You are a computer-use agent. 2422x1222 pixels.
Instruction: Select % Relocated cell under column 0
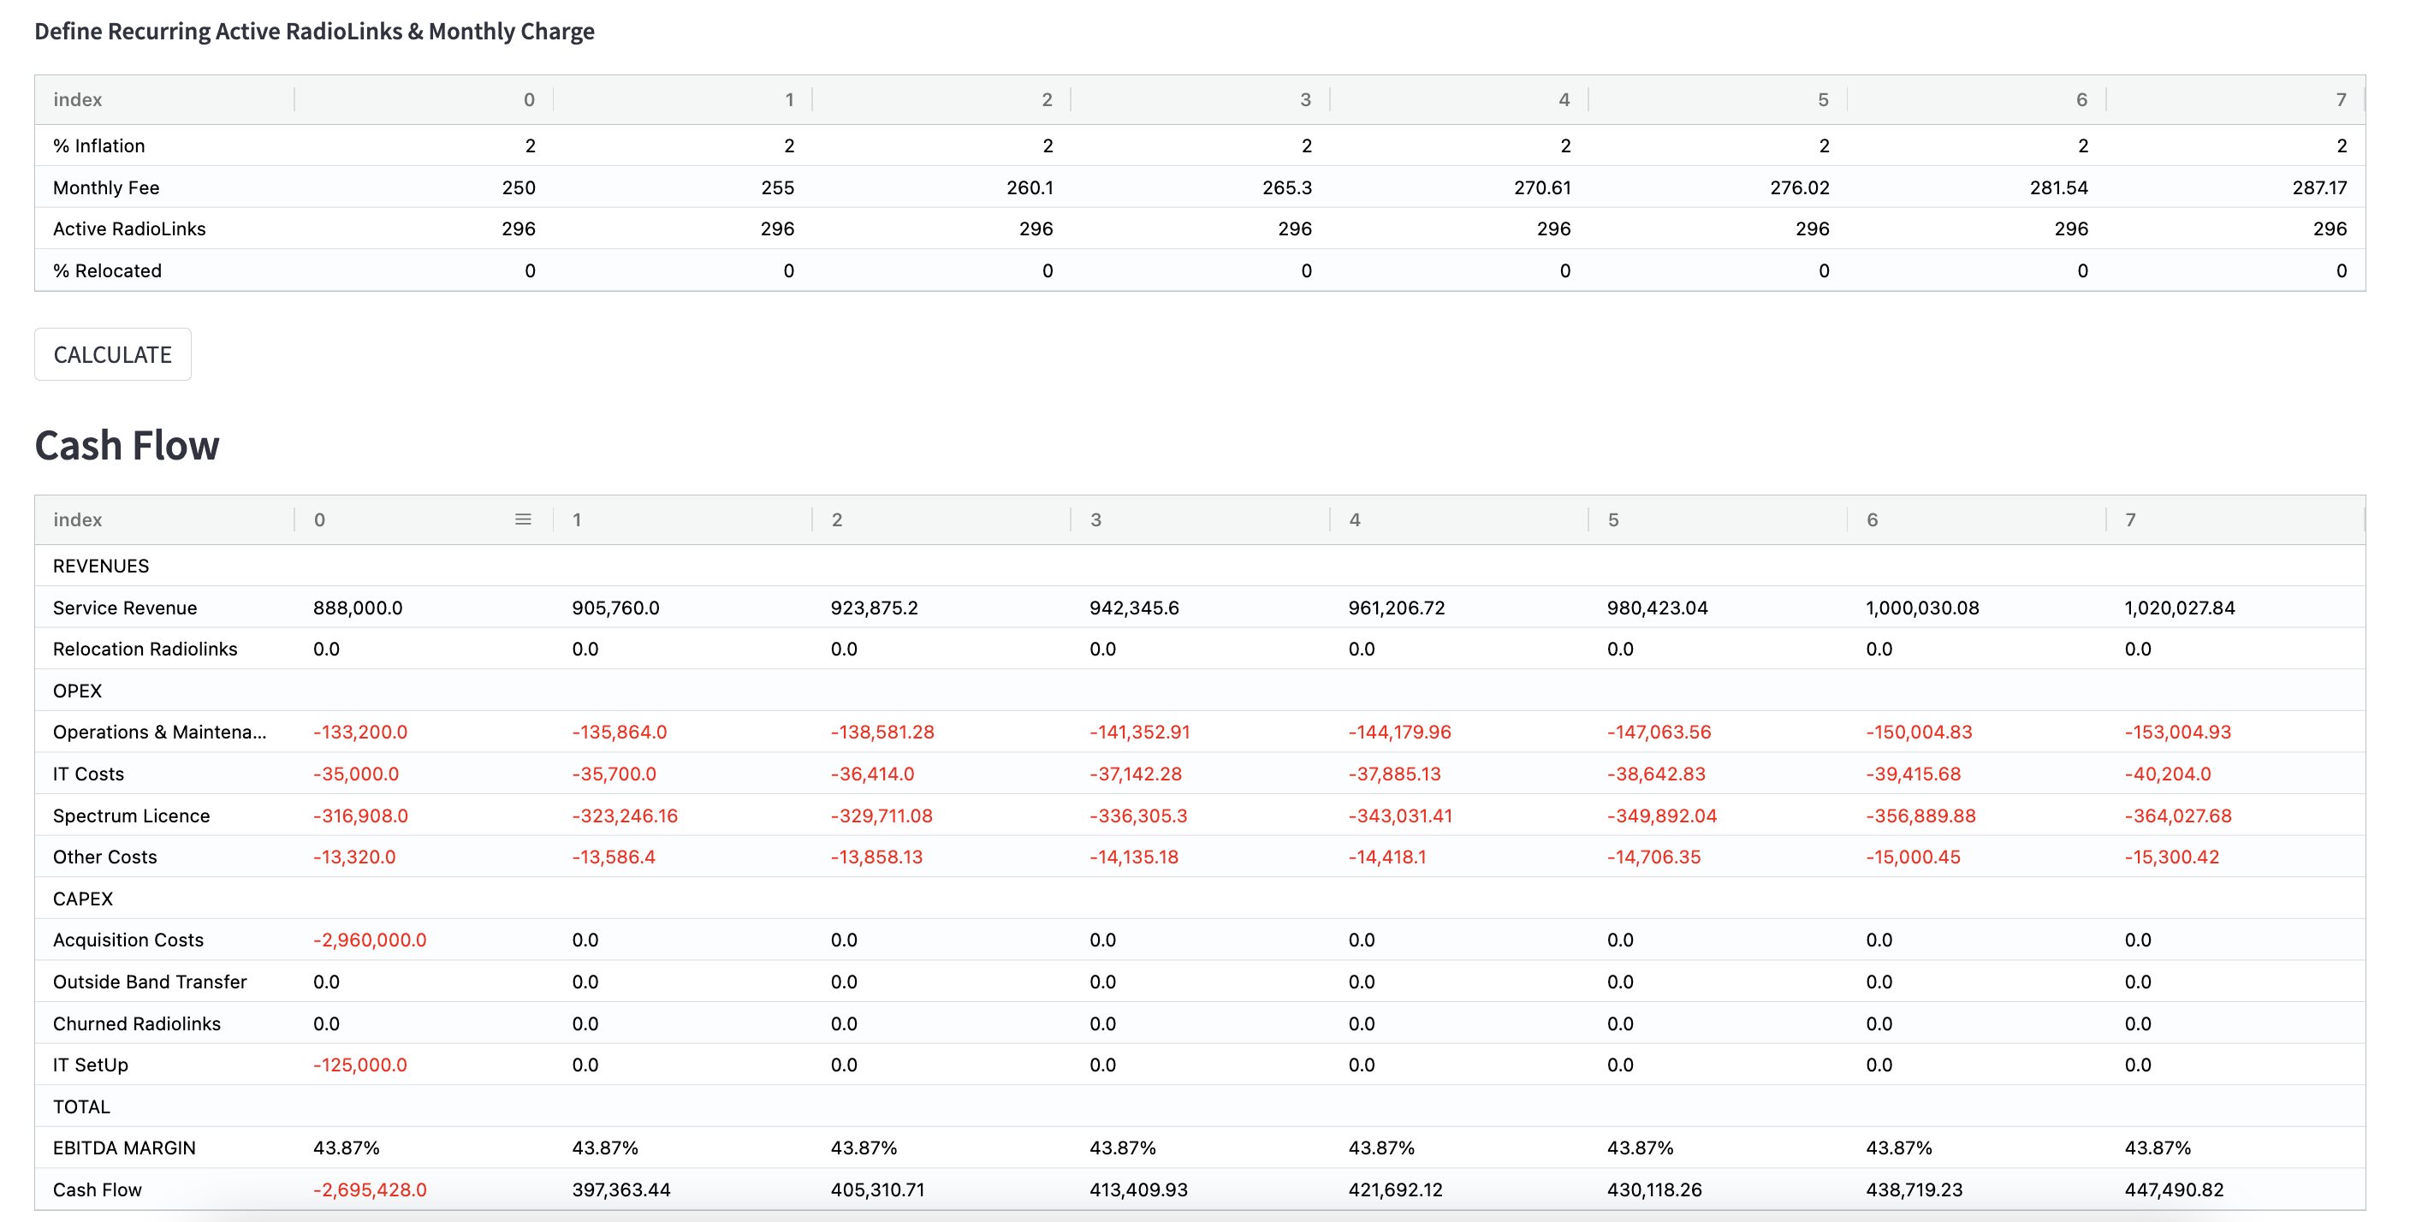(x=530, y=270)
